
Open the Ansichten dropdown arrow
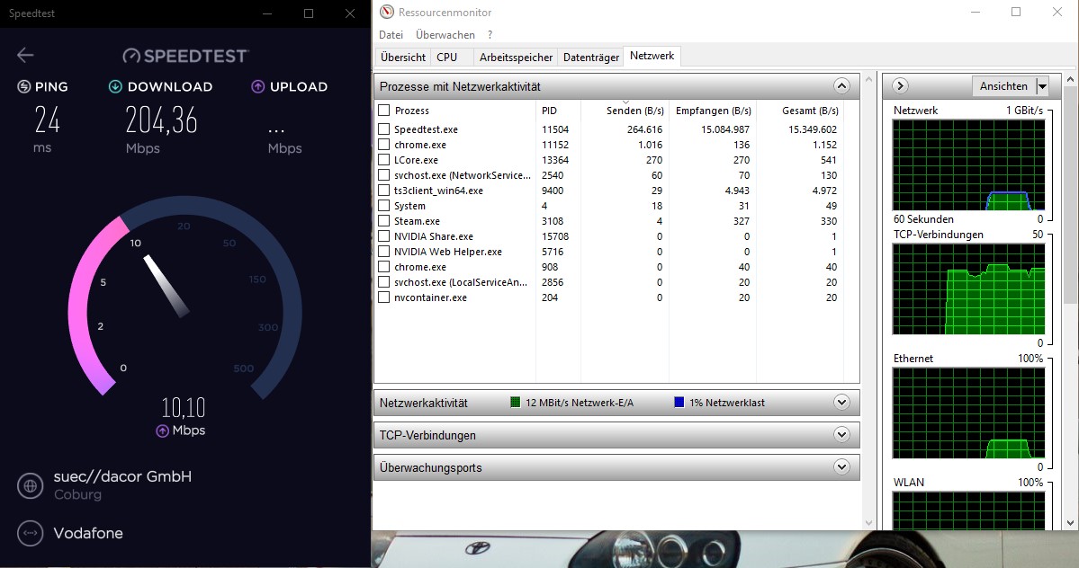(1042, 86)
